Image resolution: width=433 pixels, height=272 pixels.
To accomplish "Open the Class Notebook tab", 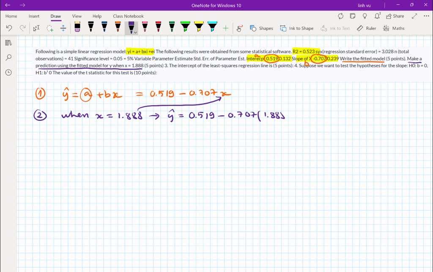I will (x=128, y=16).
